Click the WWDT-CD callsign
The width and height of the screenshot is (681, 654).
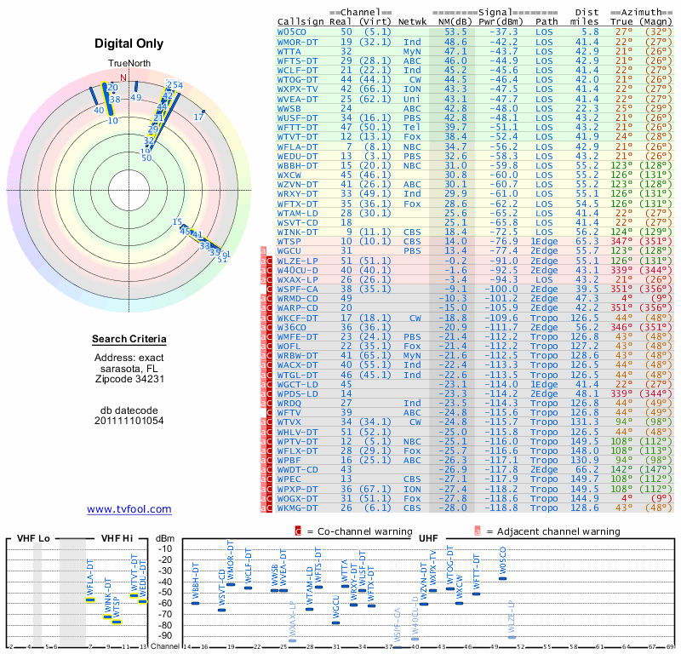pyautogui.click(x=297, y=470)
